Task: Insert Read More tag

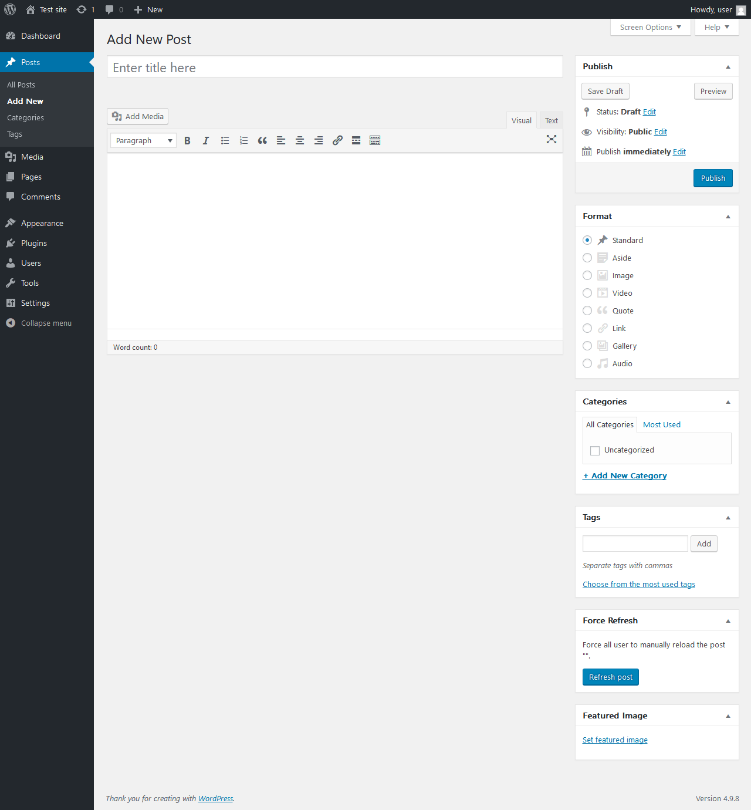Action: pos(356,140)
